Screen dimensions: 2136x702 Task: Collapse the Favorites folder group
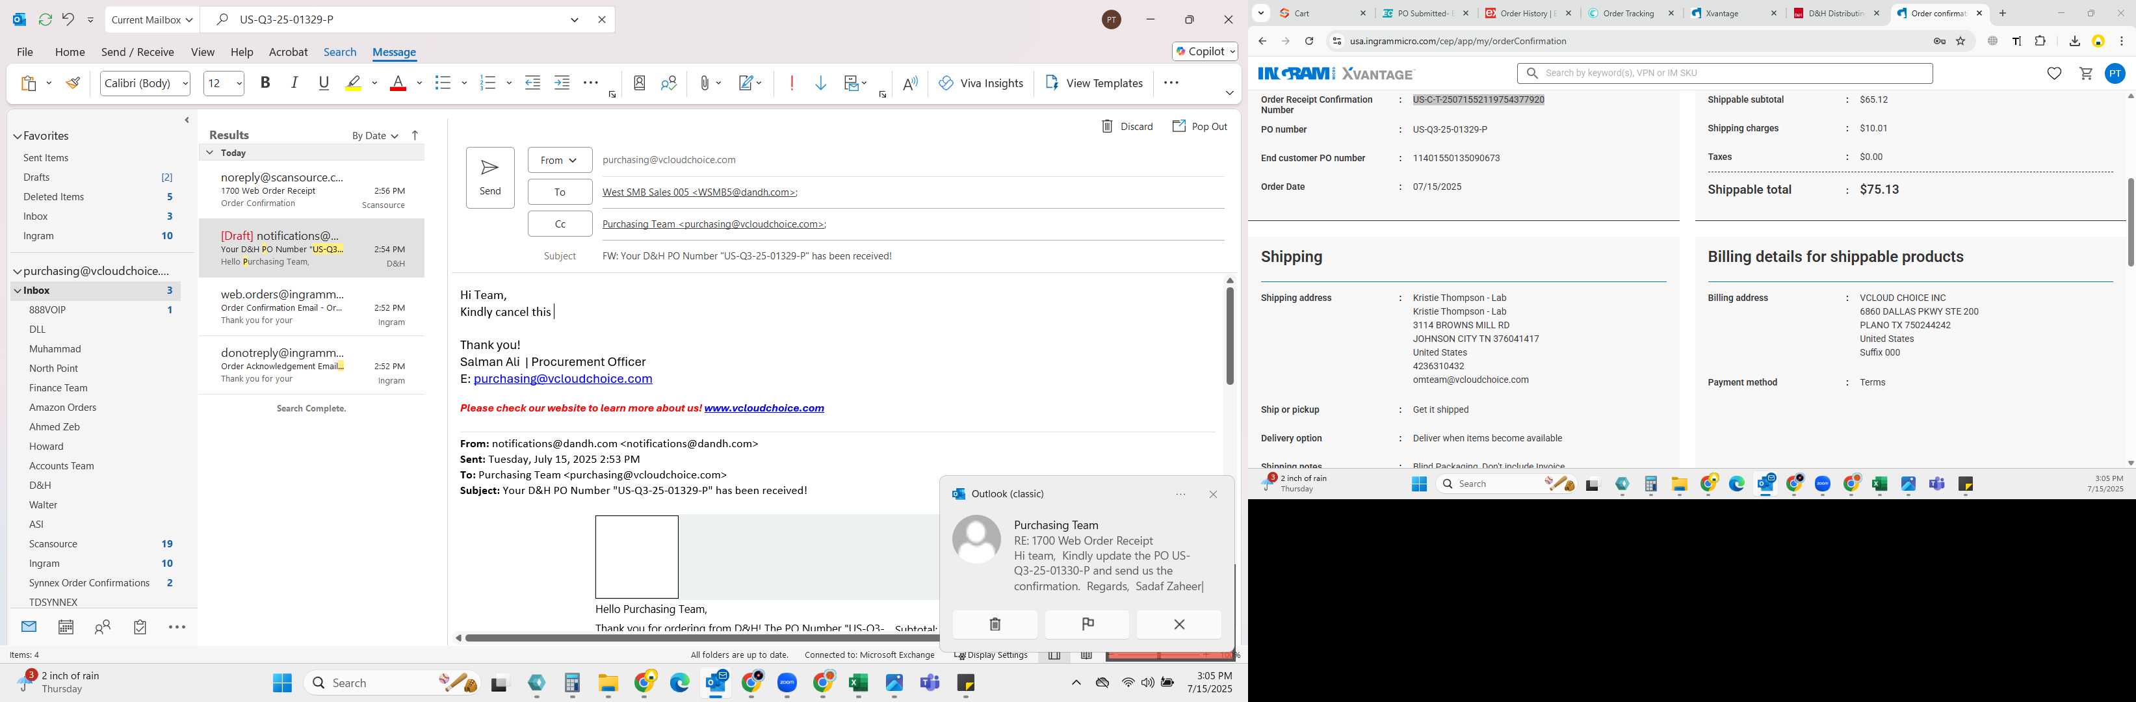tap(18, 136)
